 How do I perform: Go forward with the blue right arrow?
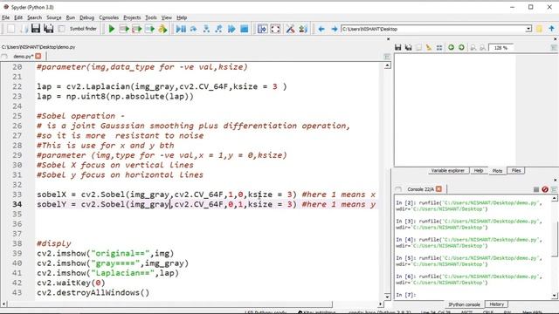point(334,29)
